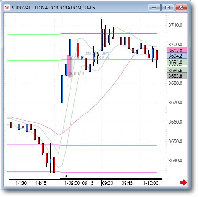Click the 14:45 time axis label
Viewport: 198px width, 197px height.
[x=41, y=183]
